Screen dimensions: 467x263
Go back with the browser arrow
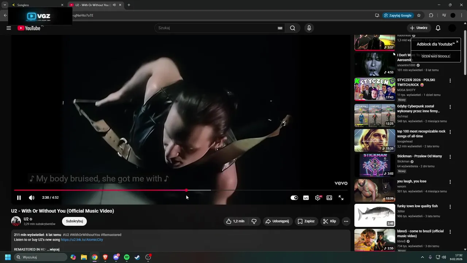pyautogui.click(x=5, y=15)
